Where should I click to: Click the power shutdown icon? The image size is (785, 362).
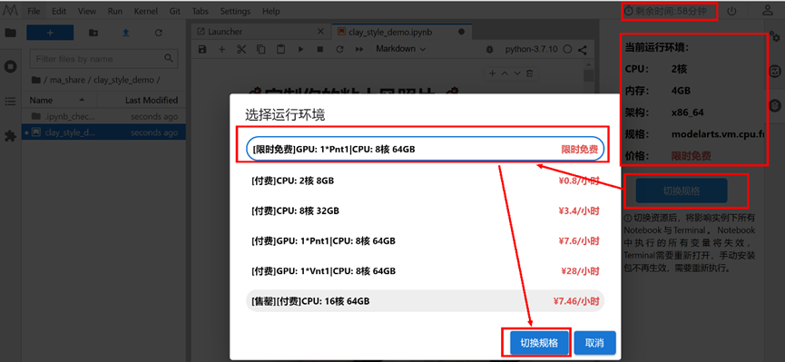point(731,11)
